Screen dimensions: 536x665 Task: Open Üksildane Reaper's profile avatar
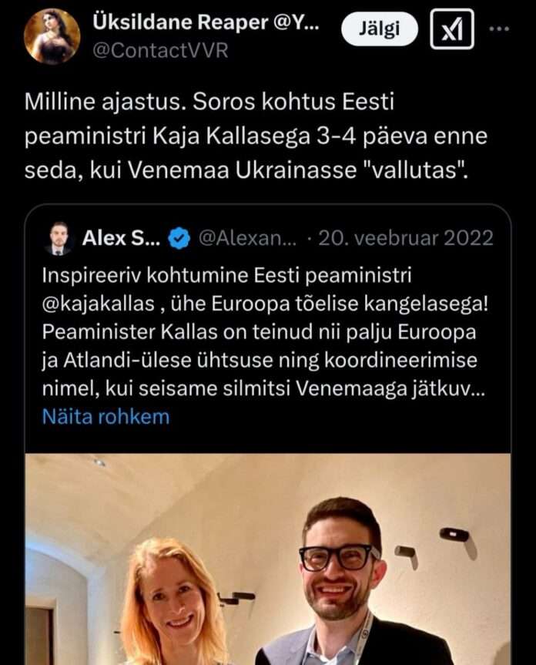pos(52,36)
